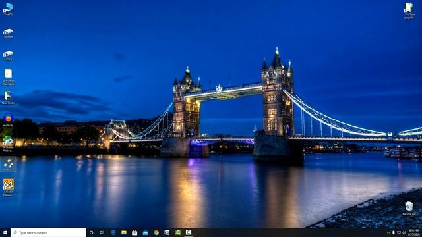The height and width of the screenshot is (237, 422).
Task: Select the highlighted desktop icon above AIDA64
Action: coord(9,164)
